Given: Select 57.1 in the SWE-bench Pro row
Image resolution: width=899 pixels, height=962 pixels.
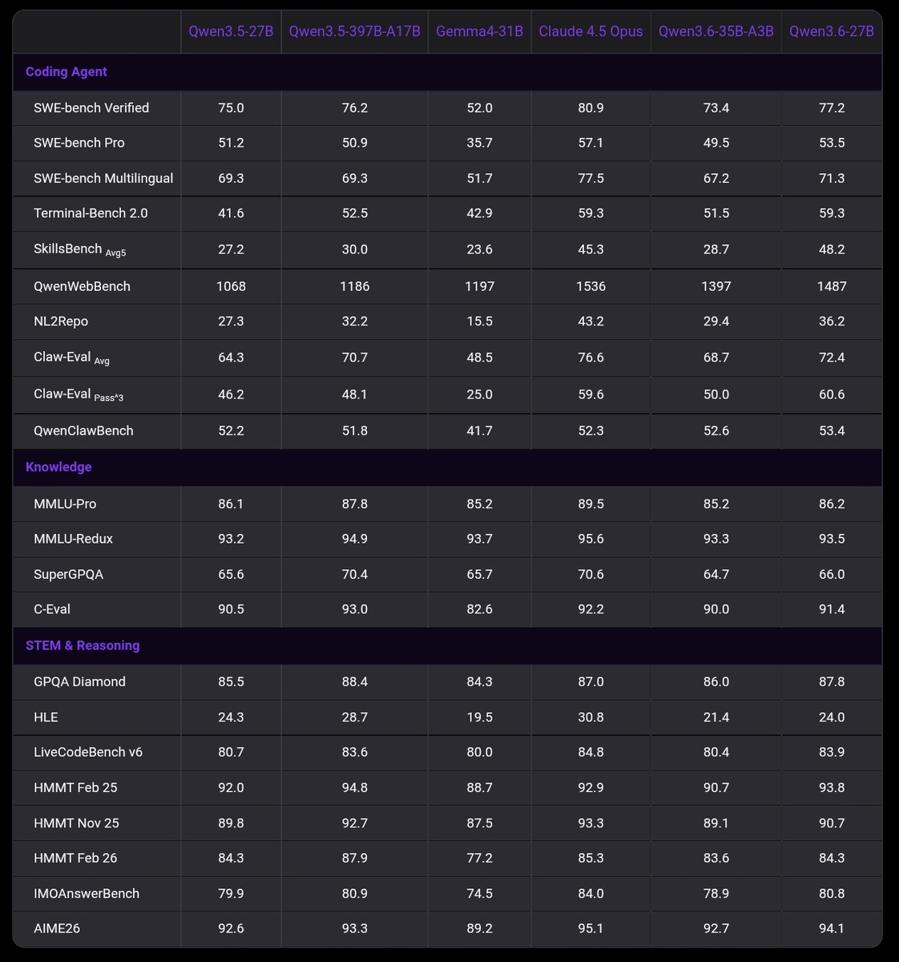Looking at the screenshot, I should [x=591, y=143].
